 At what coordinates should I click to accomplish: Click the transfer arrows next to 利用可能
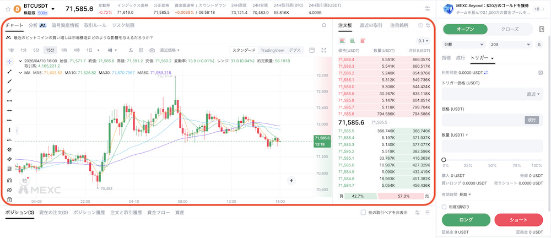coord(486,72)
